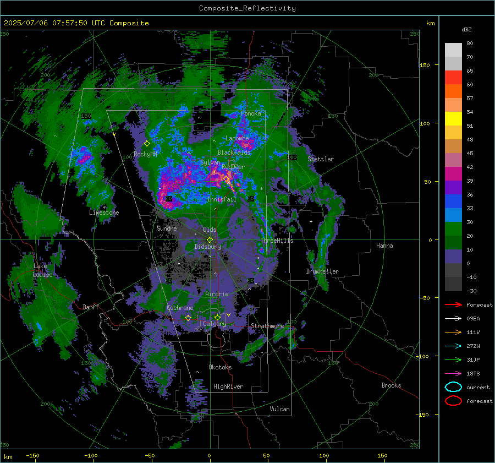Click the red forecast arrow in legend
Screen dimensions: 495x463
453,304
